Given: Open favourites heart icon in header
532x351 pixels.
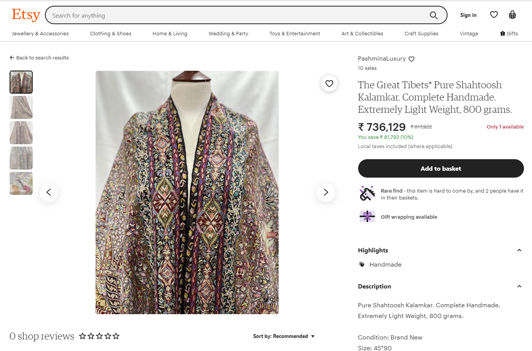Looking at the screenshot, I should (x=494, y=15).
